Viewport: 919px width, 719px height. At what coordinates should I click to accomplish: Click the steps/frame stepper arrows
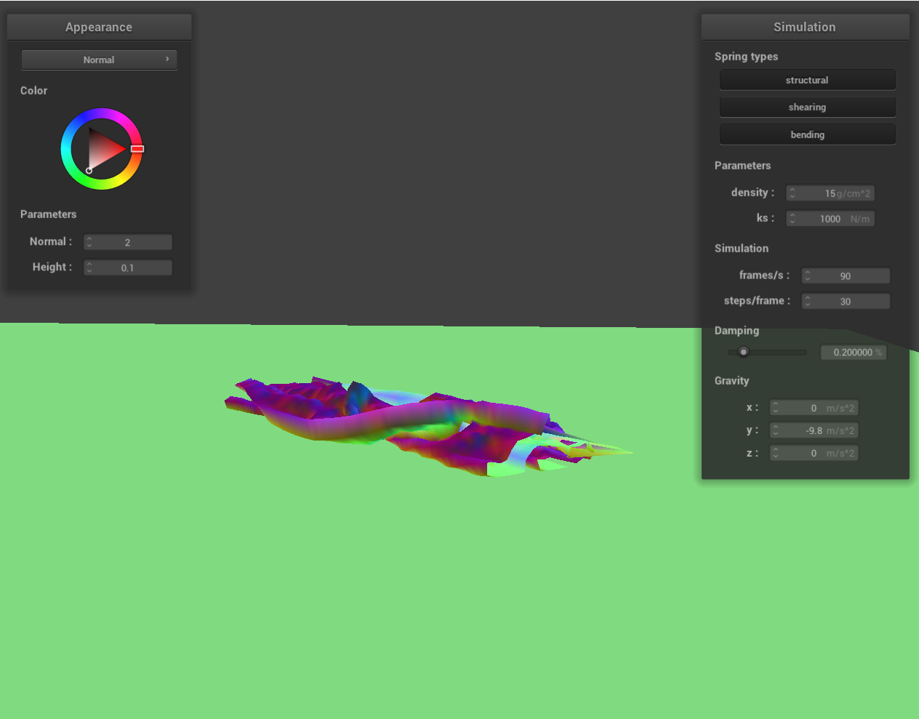point(808,301)
